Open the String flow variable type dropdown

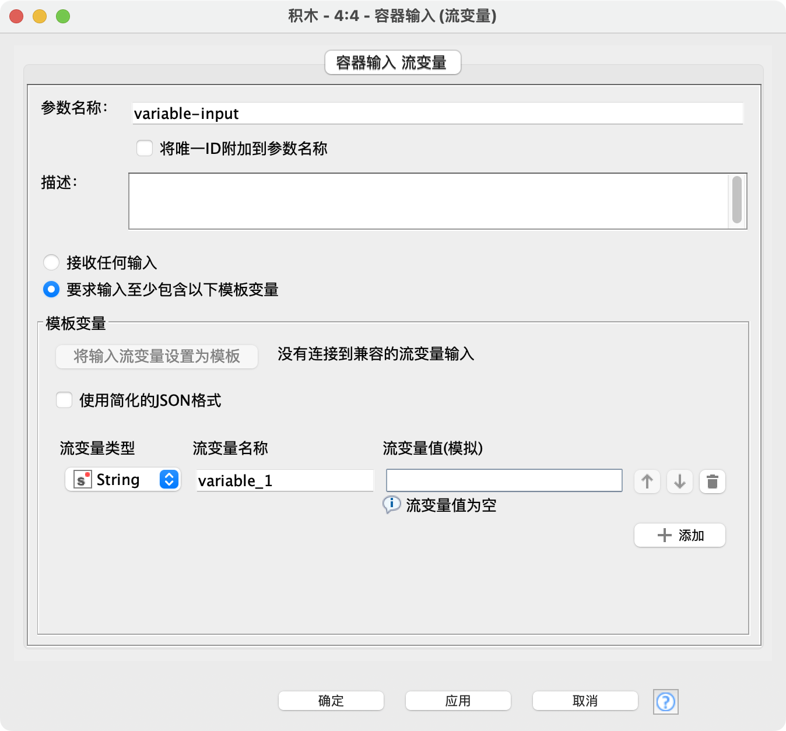[169, 479]
